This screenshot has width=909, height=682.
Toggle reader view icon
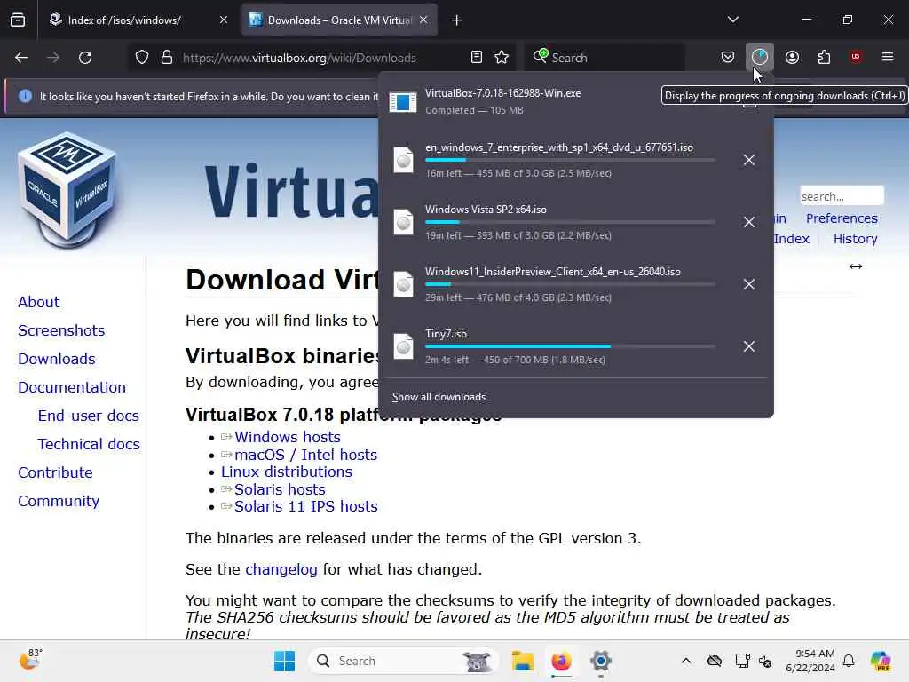(x=476, y=58)
